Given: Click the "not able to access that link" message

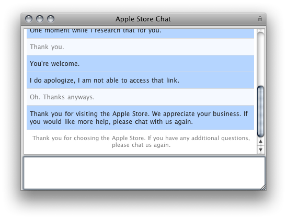Looking at the screenshot, I should pyautogui.click(x=140, y=80).
